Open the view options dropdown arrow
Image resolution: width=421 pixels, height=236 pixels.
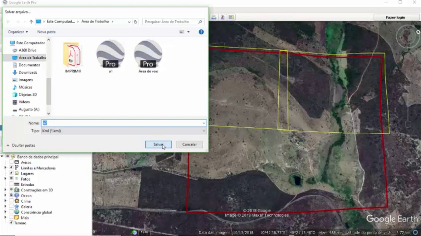(188, 32)
